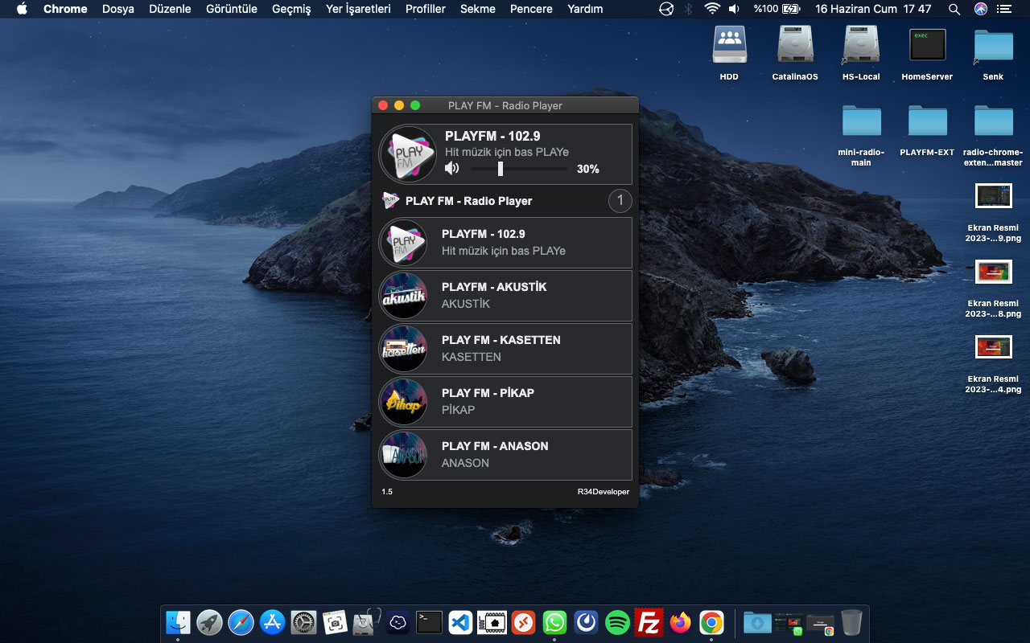Click the PLAYFM 102.9 list row logo
Screen dimensions: 1030x643
point(403,243)
